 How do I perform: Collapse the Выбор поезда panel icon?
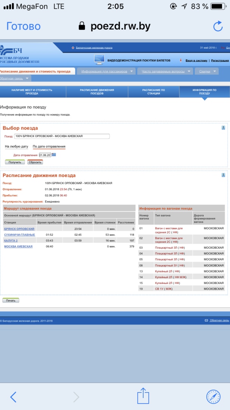point(224,128)
